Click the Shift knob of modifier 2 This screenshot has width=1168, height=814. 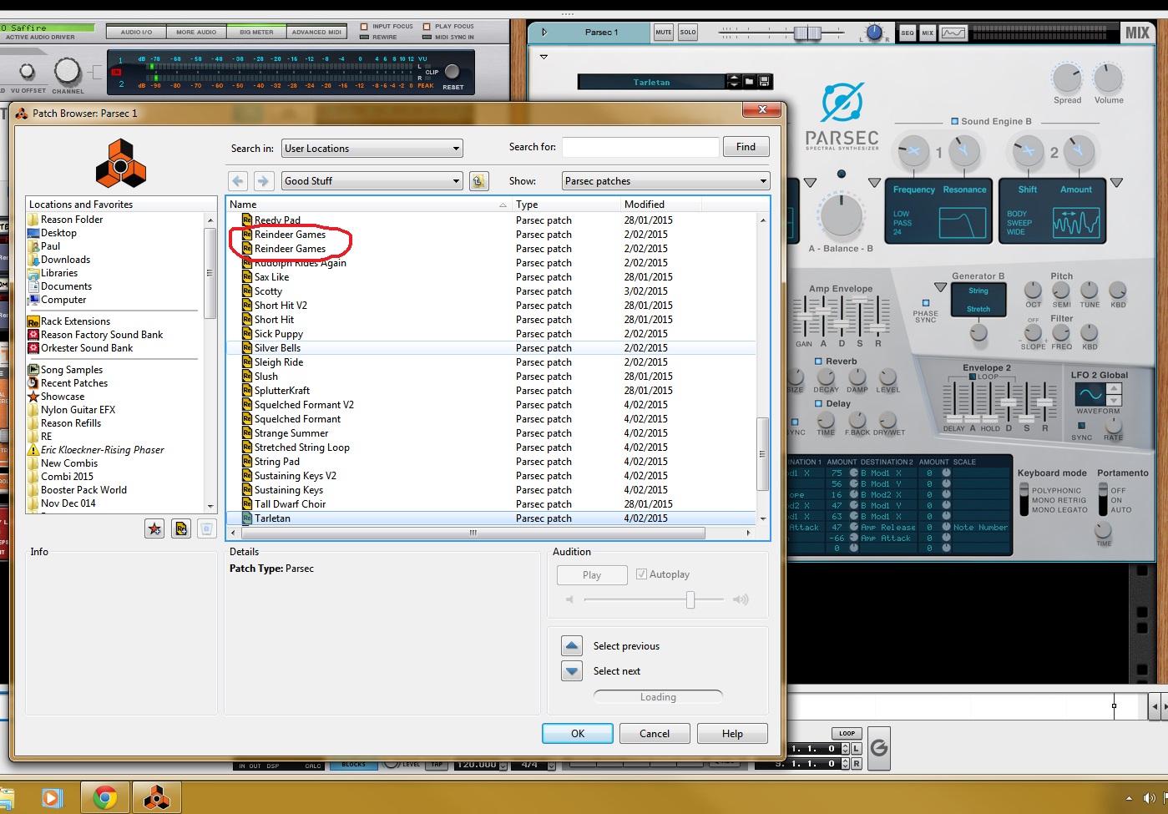[x=1028, y=151]
